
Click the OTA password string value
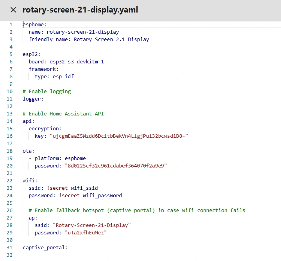pyautogui.click(x=116, y=166)
